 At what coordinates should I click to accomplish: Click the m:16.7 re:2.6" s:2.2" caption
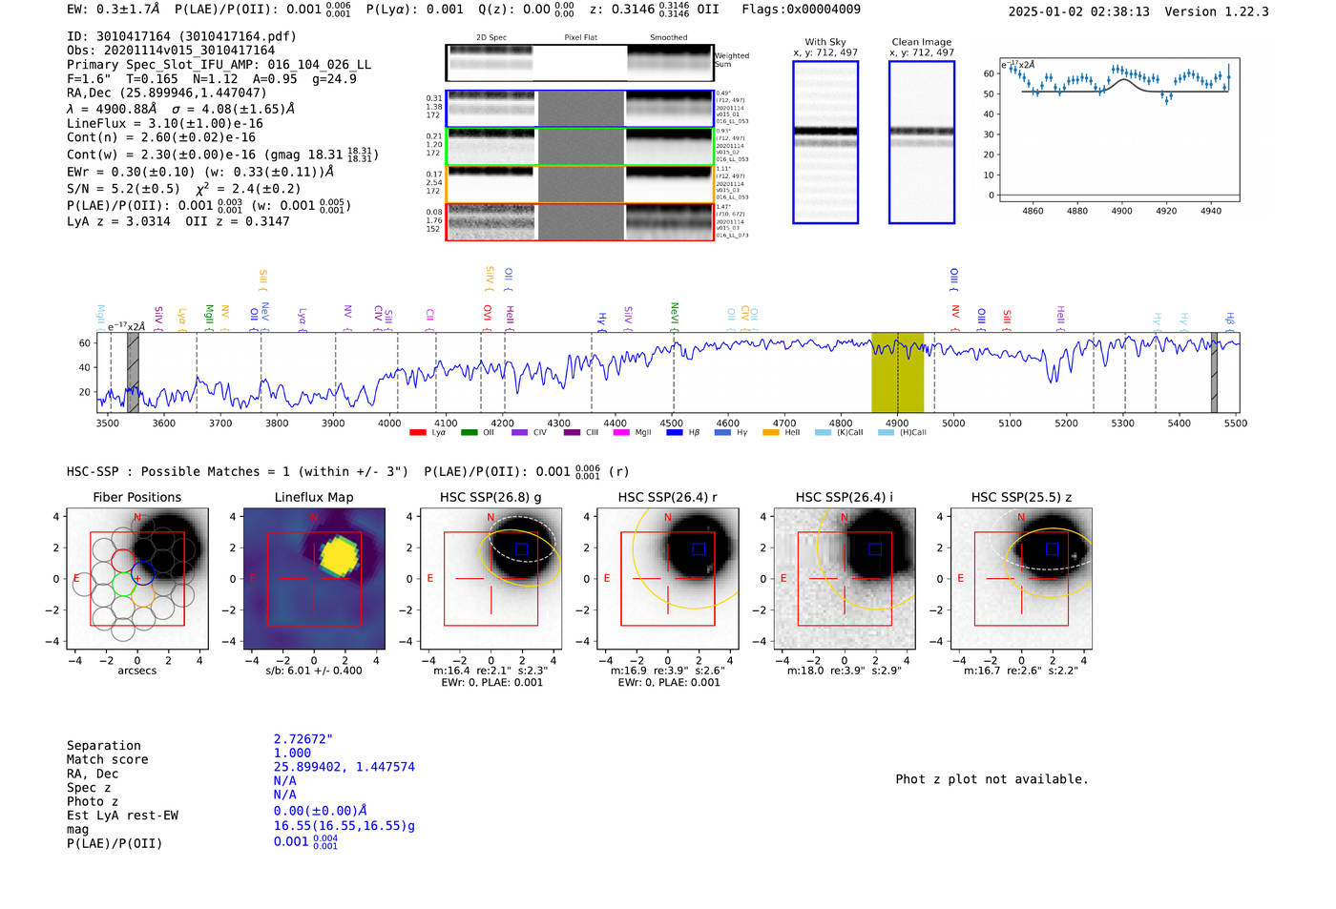click(x=1021, y=671)
